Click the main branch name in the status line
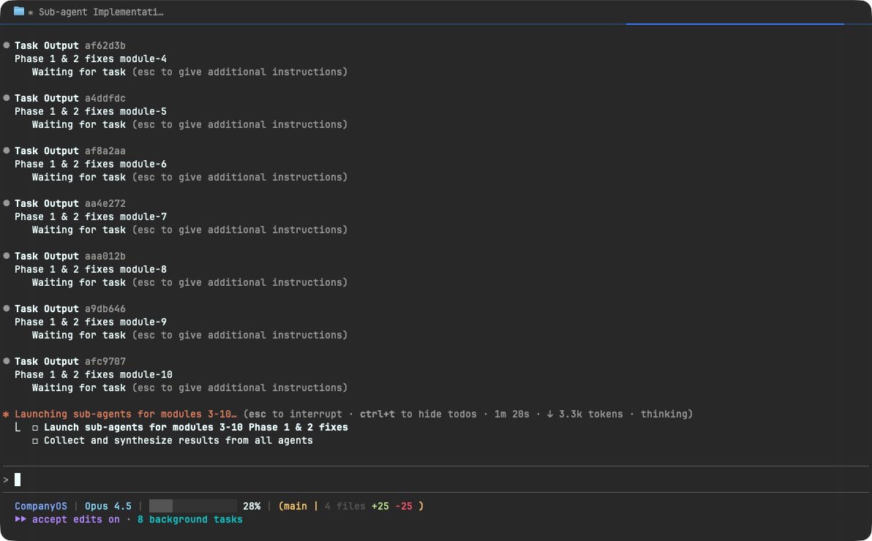Image resolution: width=872 pixels, height=541 pixels. click(296, 506)
